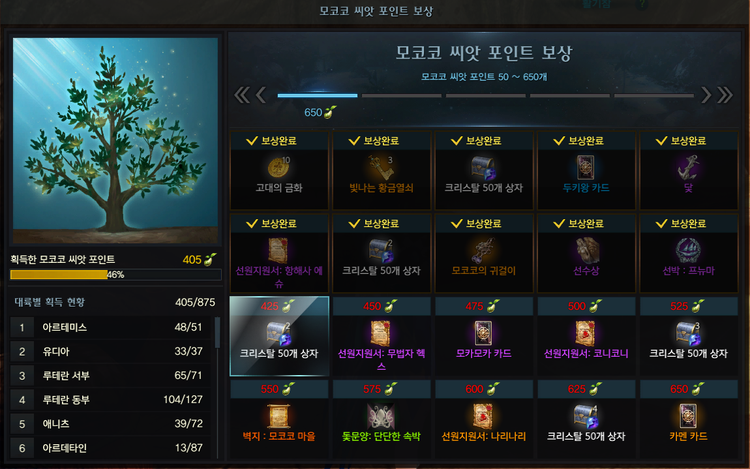Click the 보상완료 checkmark above 두키왕 카드
The width and height of the screenshot is (750, 469).
559,141
